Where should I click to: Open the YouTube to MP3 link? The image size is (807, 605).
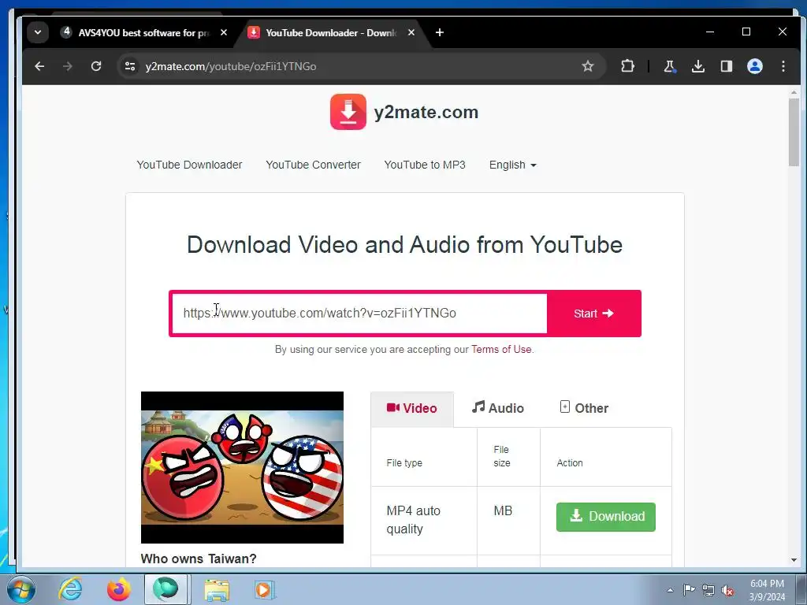pyautogui.click(x=425, y=165)
